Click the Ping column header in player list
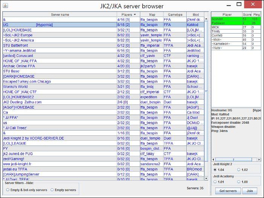Viewport: 264px width, 198px height. tap(256, 14)
